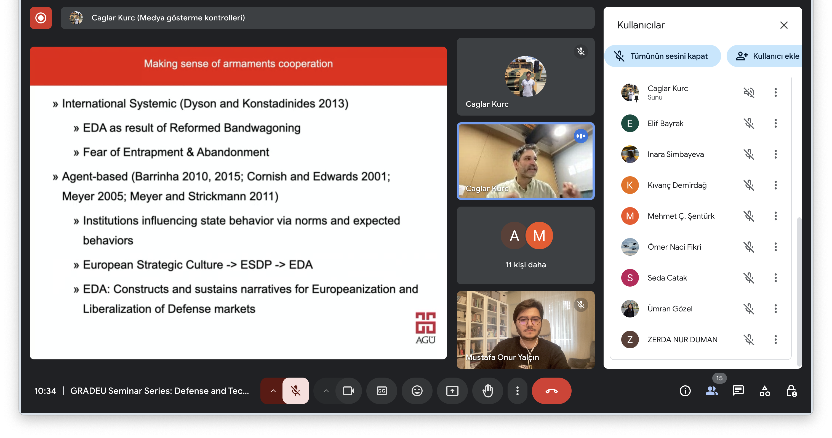This screenshot has height=438, width=832.
Task: Open the activities shapes icon
Action: (764, 391)
